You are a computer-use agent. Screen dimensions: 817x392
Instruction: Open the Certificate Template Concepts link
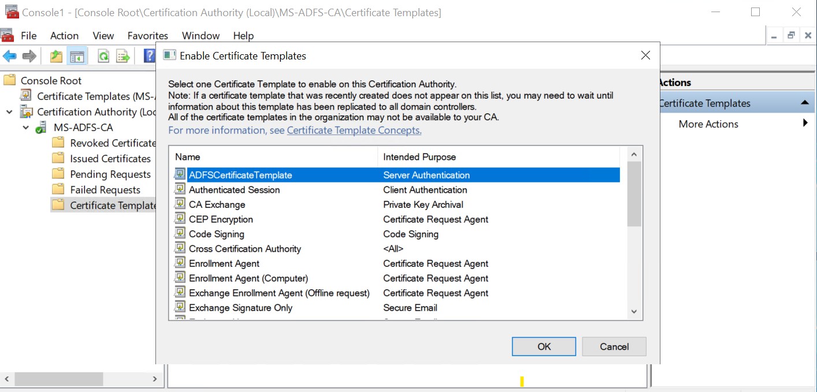354,130
